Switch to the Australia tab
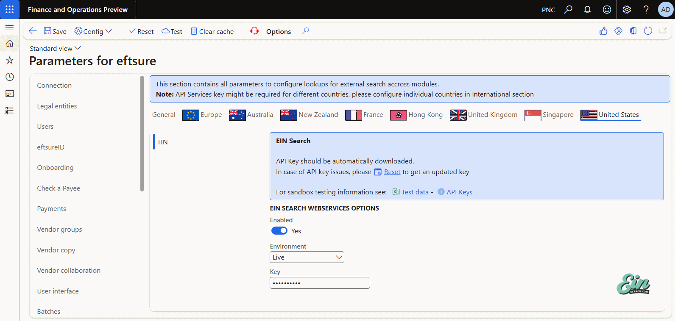Image resolution: width=675 pixels, height=321 pixels. 251,115
